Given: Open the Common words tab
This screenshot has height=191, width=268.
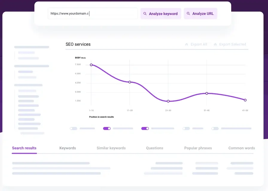Looking at the screenshot, I should tap(241, 148).
